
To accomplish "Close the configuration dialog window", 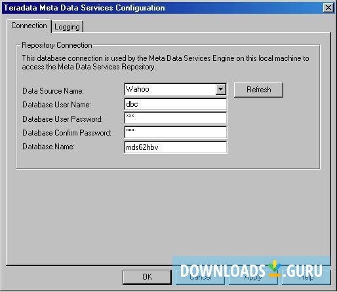I will click(x=328, y=8).
